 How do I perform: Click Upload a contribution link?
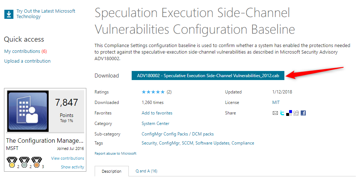click(x=28, y=61)
